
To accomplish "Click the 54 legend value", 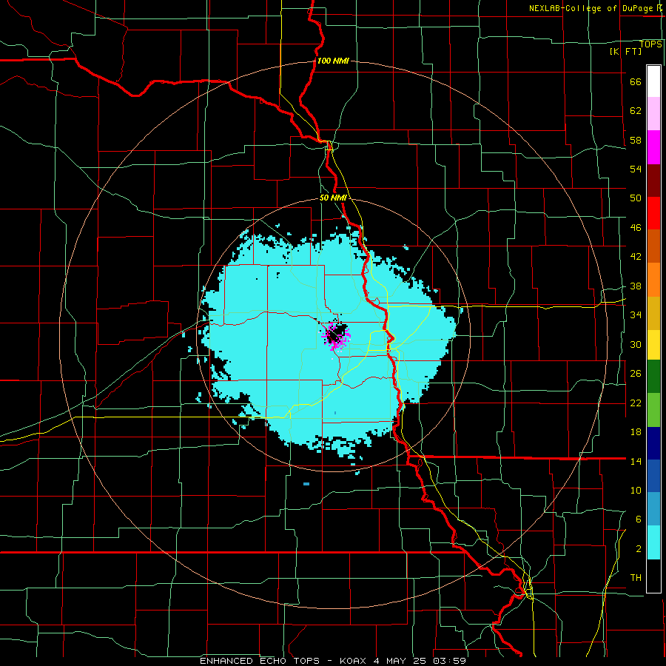I will click(636, 169).
